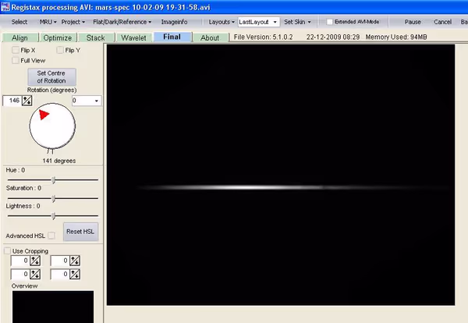Toggle the Full View checkbox
This screenshot has height=323, width=468.
pyautogui.click(x=16, y=60)
